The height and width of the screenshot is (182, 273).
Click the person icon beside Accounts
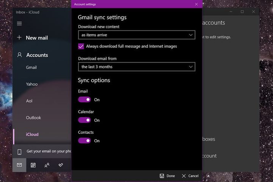point(19,55)
